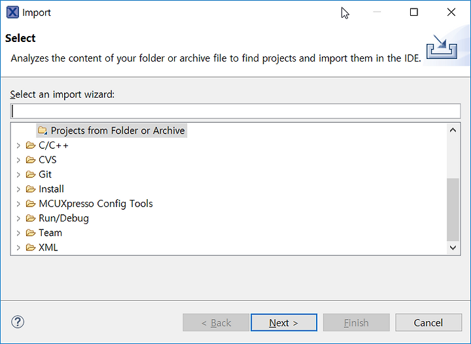The height and width of the screenshot is (344, 471).
Task: Click the help question mark icon
Action: tap(18, 322)
